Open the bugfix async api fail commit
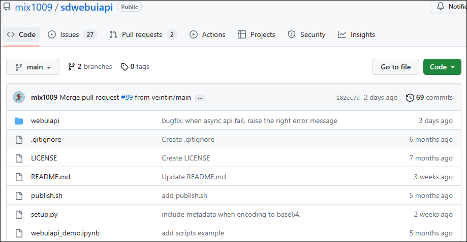This screenshot has height=242, width=467. point(250,120)
